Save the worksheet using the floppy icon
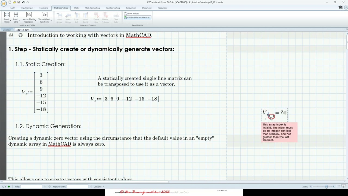Viewport: 348px width, 196px height. click(x=18, y=2)
